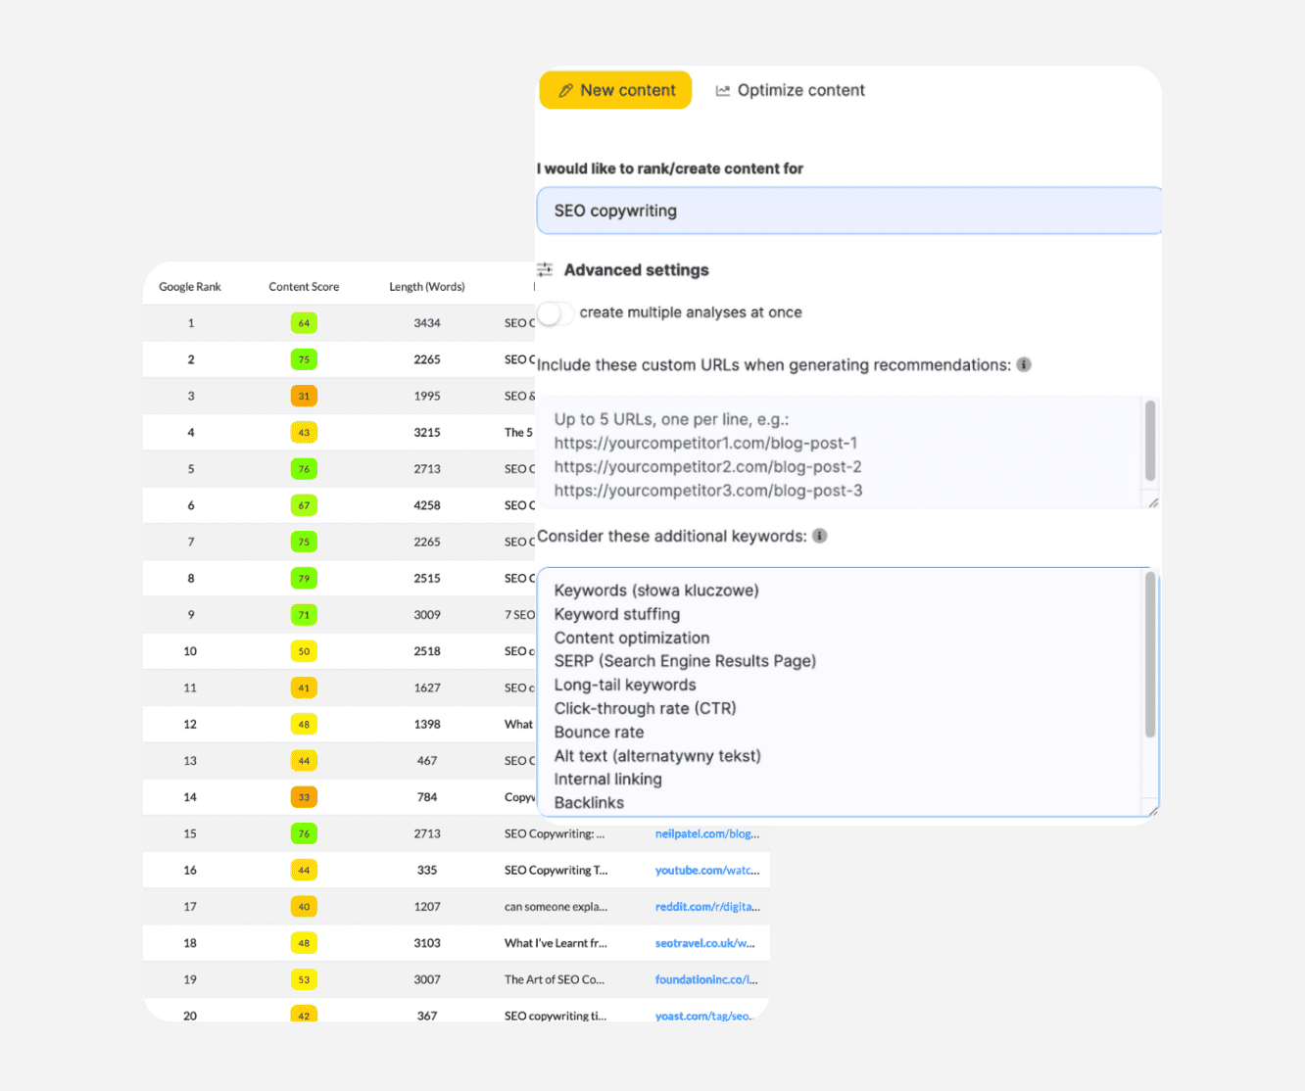This screenshot has height=1091, width=1305.
Task: Select the New content tab
Action: click(x=615, y=90)
